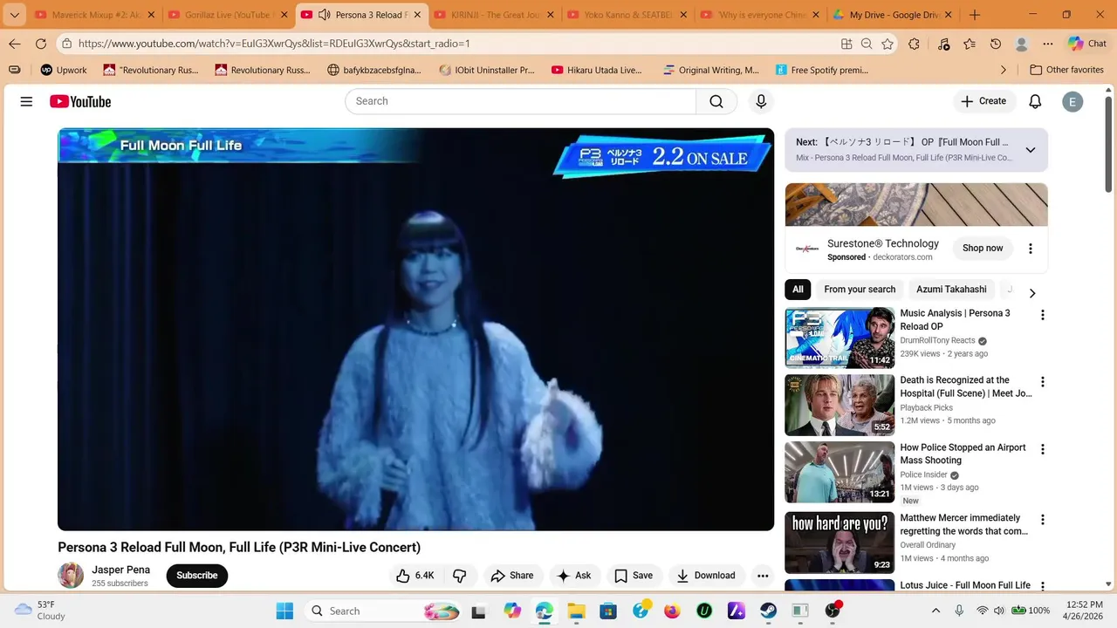Image resolution: width=1117 pixels, height=628 pixels.
Task: Select the From your search chip
Action: click(860, 290)
